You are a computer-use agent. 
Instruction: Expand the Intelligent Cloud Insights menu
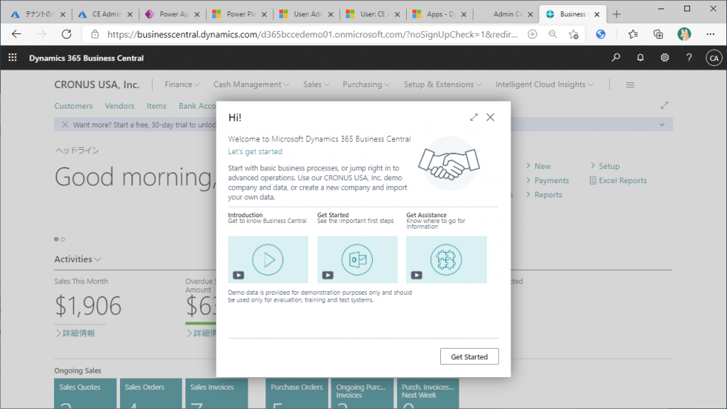click(545, 84)
